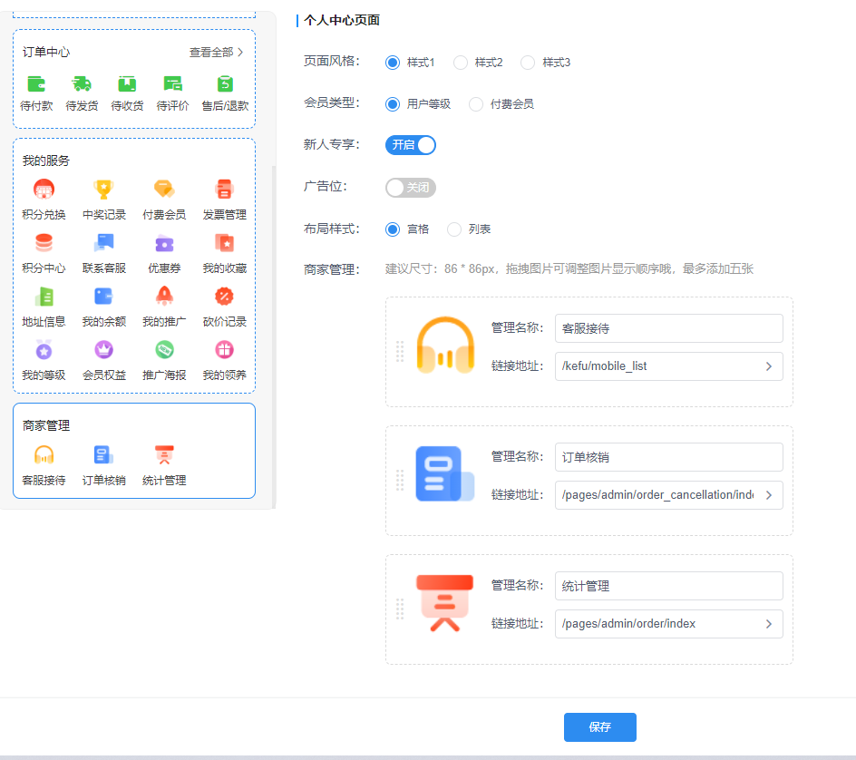Image resolution: width=856 pixels, height=760 pixels.
Task: Click the 积分兑换 icon in 我的服务
Action: click(x=44, y=190)
